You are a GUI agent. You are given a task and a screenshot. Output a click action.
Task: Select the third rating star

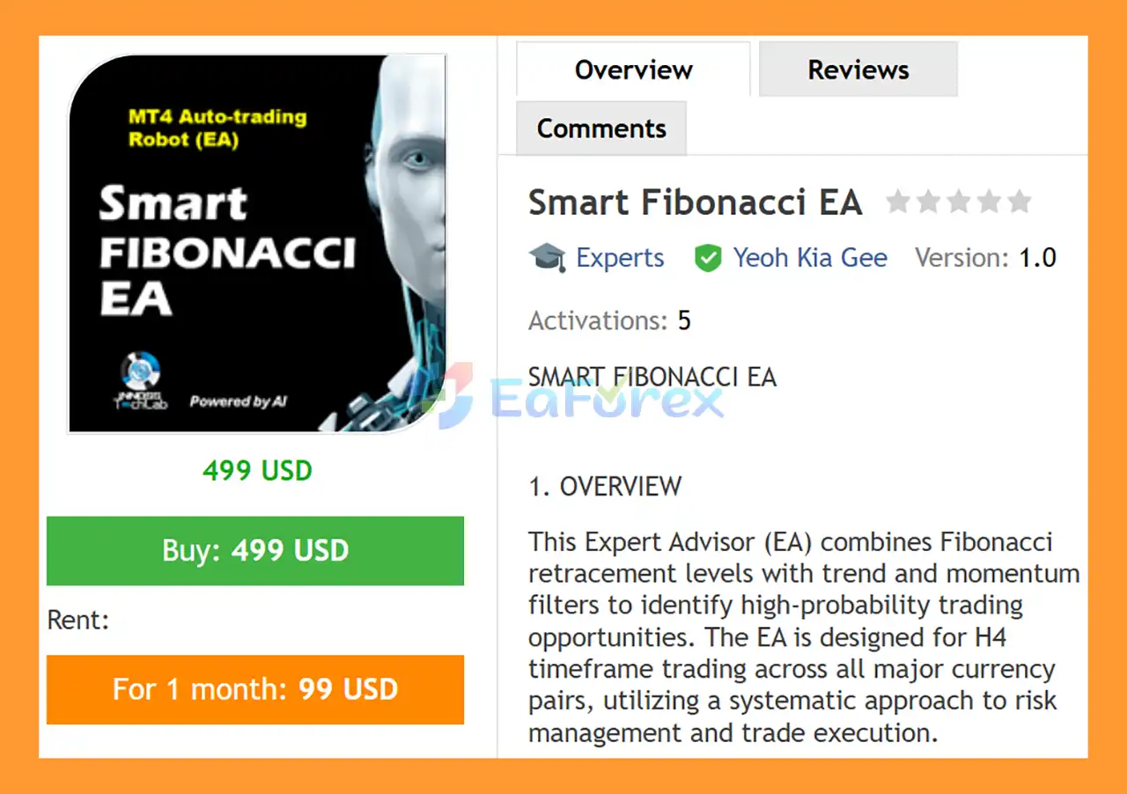(959, 202)
